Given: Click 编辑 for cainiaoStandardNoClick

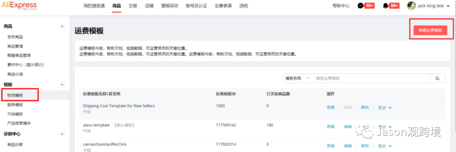Looking at the screenshot, I should coord(348,146).
